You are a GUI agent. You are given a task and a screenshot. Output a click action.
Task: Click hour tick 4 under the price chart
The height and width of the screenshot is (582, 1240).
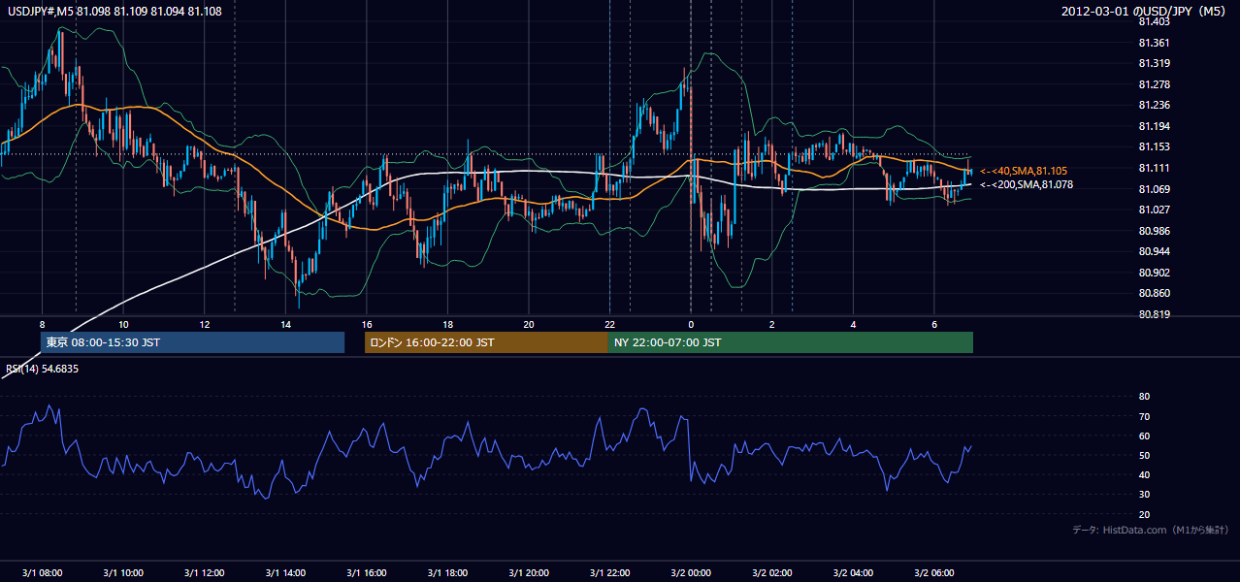coord(853,324)
